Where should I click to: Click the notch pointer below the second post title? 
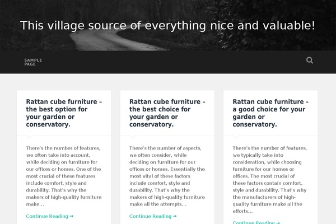(133, 137)
